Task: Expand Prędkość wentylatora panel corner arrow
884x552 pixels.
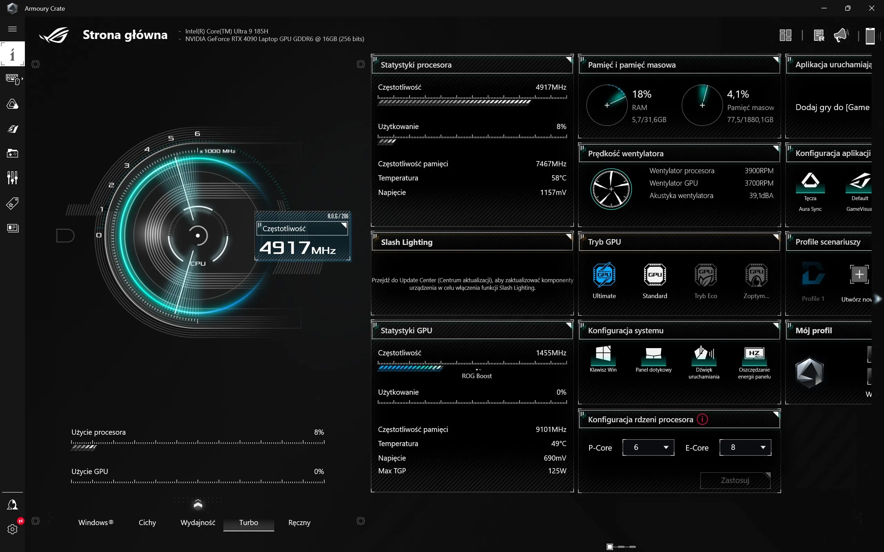Action: pos(776,148)
